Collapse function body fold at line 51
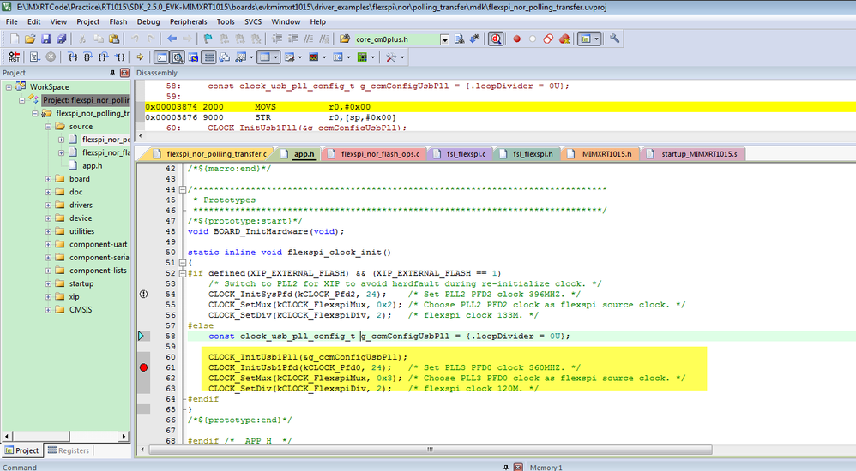Screen dimensions: 856x471 [x=183, y=263]
